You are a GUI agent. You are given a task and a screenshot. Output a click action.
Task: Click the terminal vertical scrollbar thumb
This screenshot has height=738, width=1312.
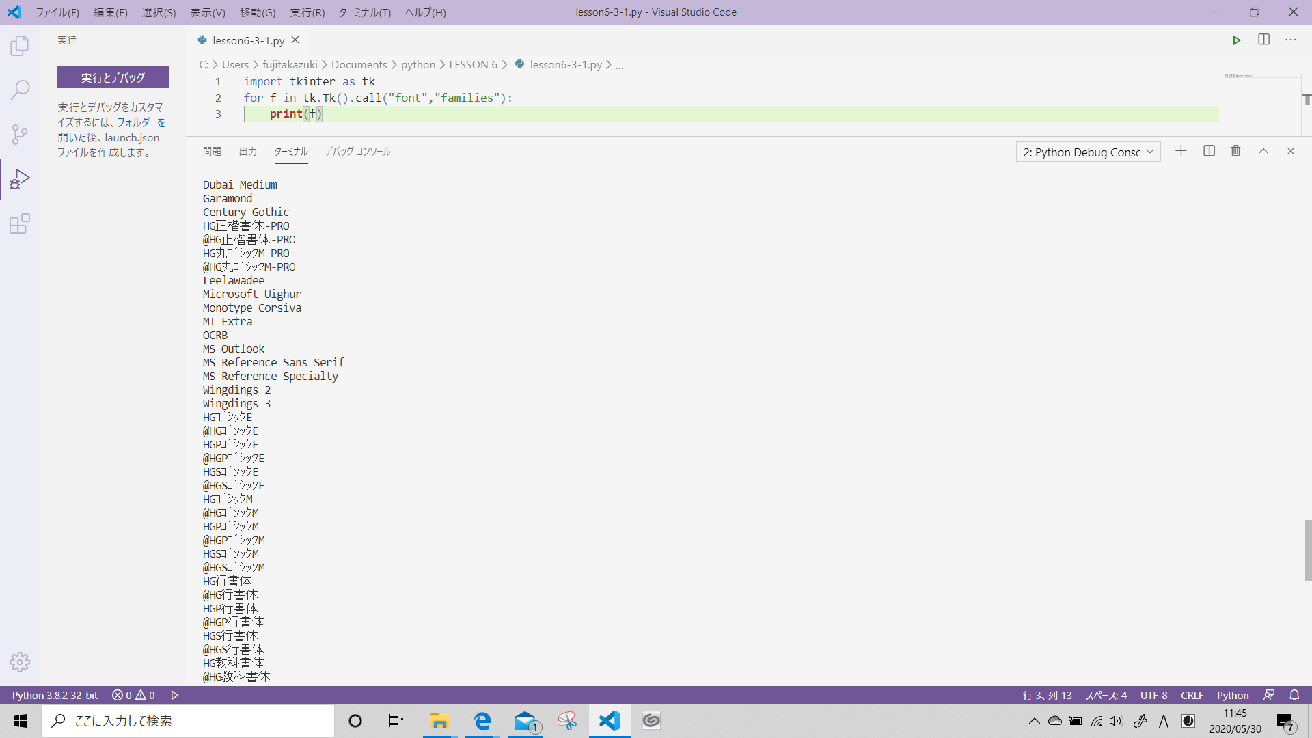1308,550
